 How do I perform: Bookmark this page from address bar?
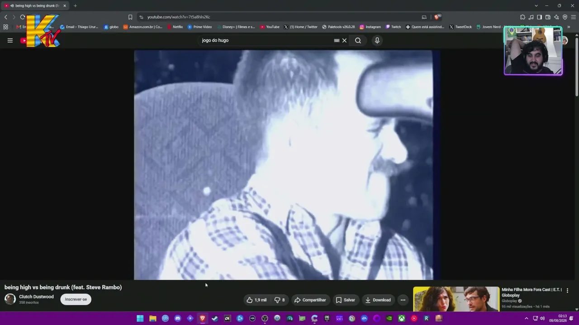tap(130, 17)
